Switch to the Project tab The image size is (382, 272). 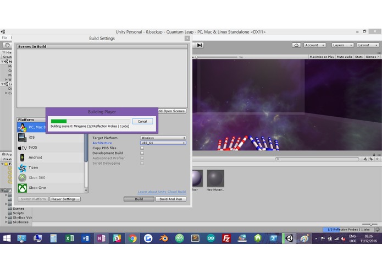tap(7, 154)
